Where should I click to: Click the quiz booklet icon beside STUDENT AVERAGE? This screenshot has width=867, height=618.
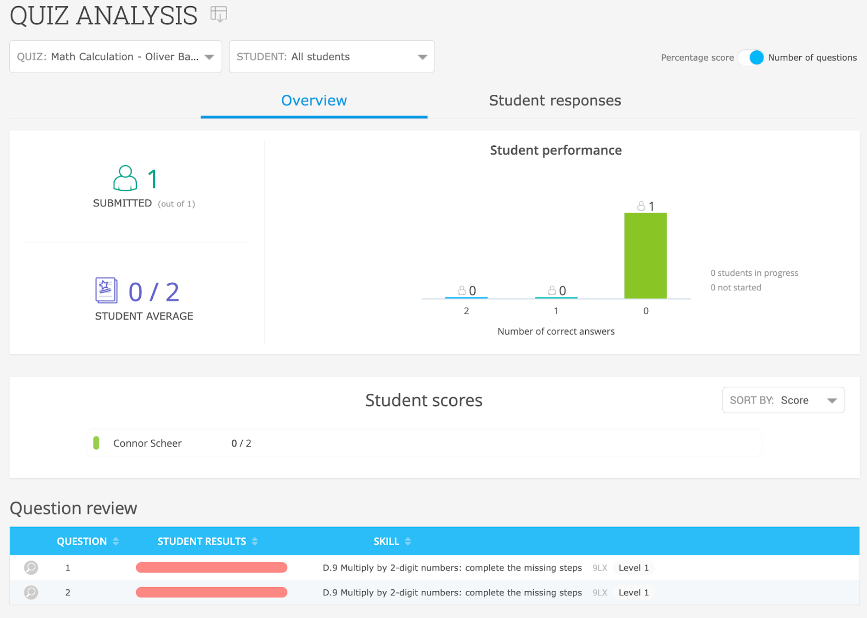pos(106,290)
